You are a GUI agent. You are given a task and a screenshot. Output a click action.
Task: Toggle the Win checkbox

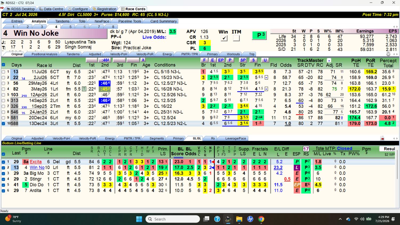224,38
